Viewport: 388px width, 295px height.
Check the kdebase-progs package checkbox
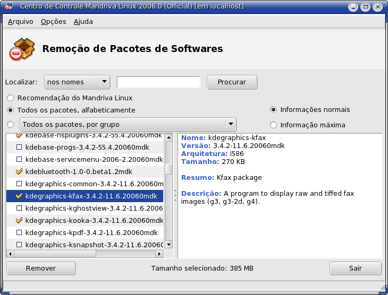pos(19,147)
